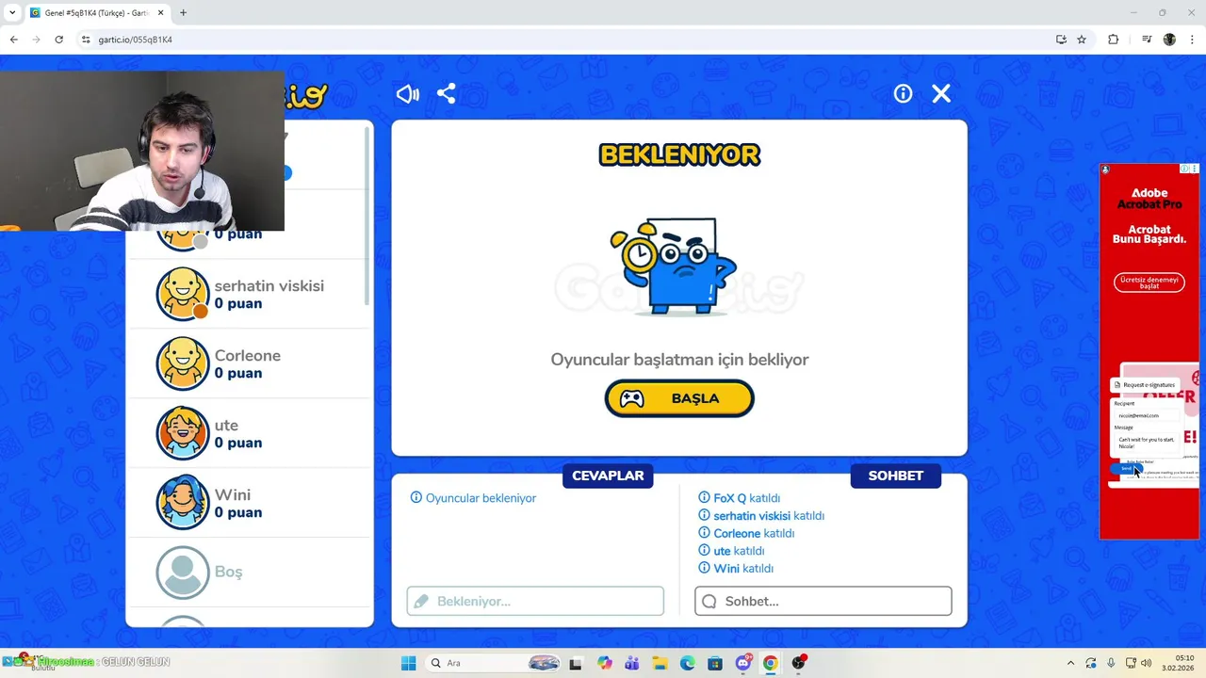Open Chrome profile avatar
Image resolution: width=1206 pixels, height=678 pixels.
(x=1169, y=40)
